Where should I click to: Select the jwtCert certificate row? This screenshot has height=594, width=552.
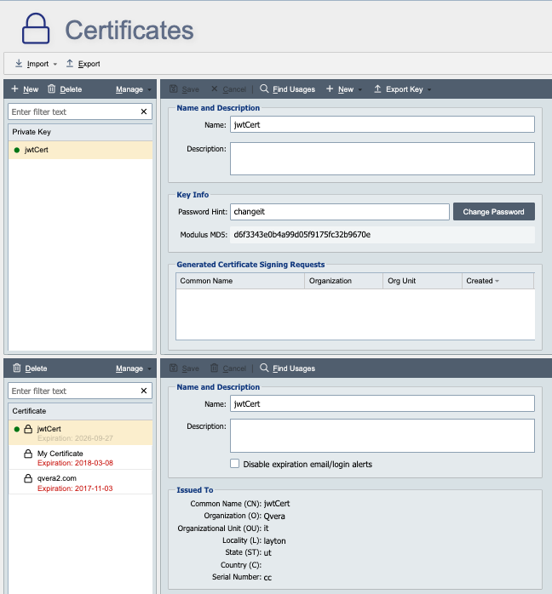pyautogui.click(x=80, y=433)
